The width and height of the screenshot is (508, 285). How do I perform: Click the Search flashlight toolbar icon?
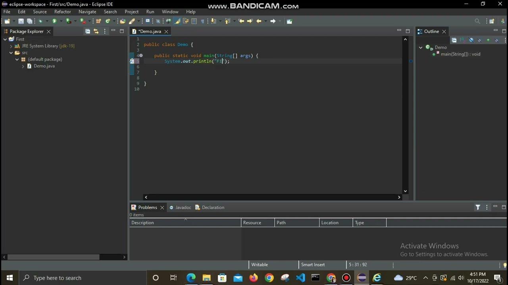point(131,21)
